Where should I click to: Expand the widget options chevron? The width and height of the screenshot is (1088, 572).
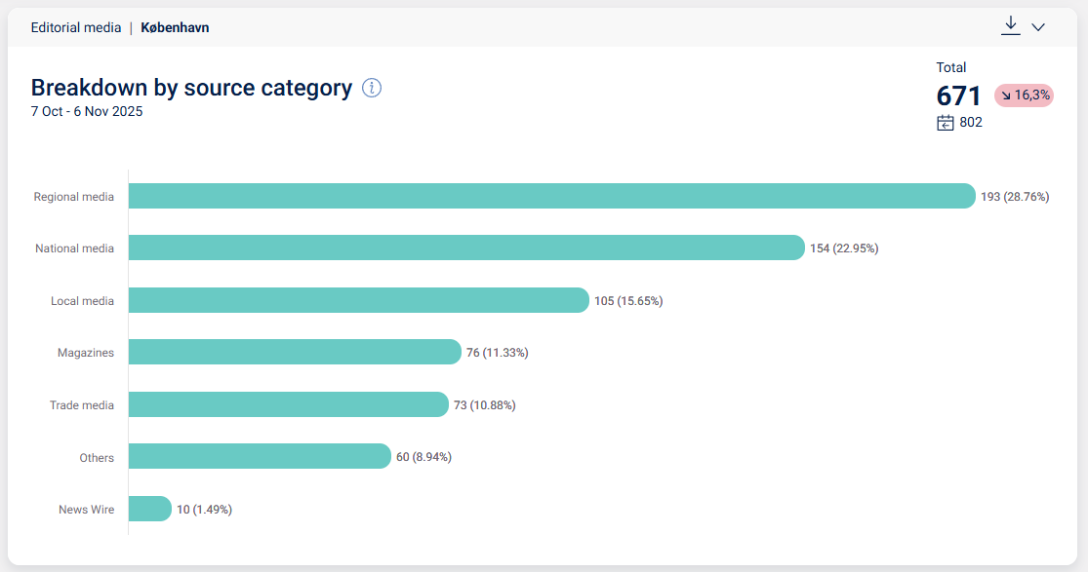coord(1038,27)
